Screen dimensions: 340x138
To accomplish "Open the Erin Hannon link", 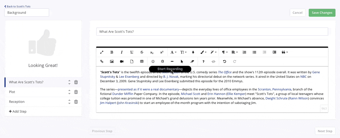I will pyautogui.click(x=216, y=94).
